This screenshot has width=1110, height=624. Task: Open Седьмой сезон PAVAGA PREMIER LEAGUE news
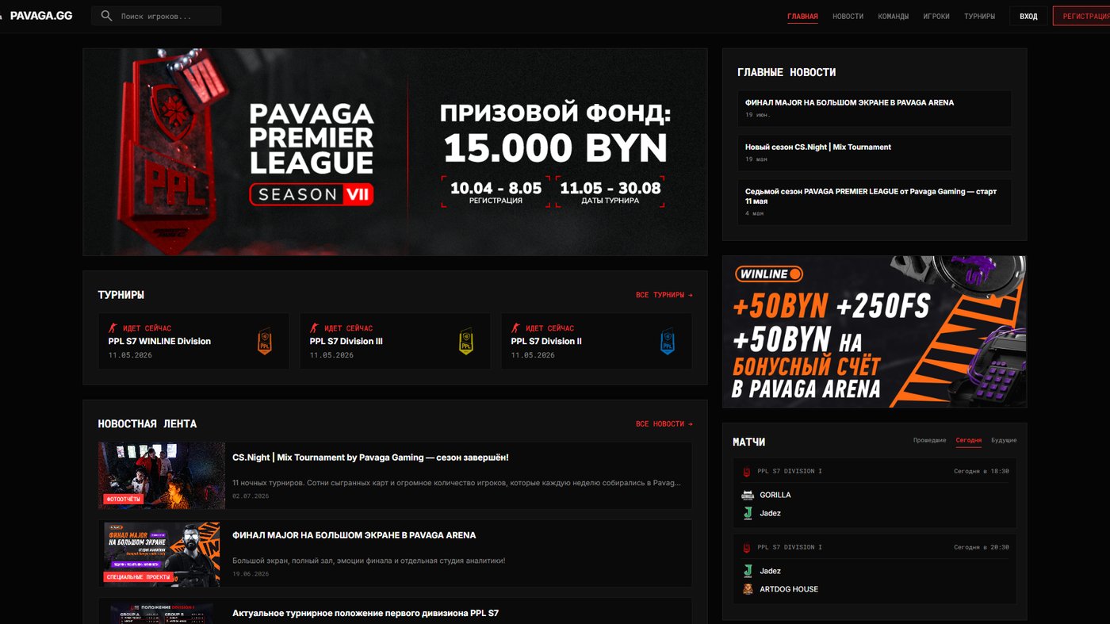pyautogui.click(x=875, y=202)
